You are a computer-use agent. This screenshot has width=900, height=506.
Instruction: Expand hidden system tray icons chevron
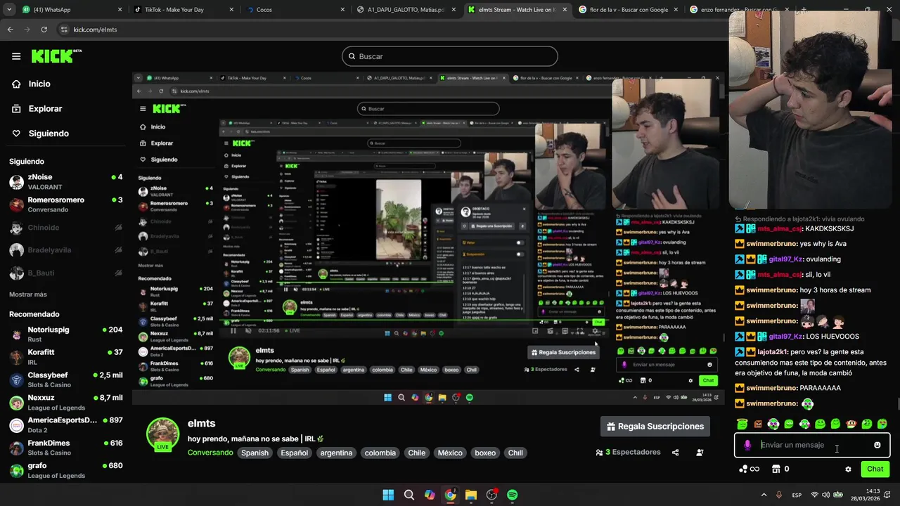tap(764, 495)
